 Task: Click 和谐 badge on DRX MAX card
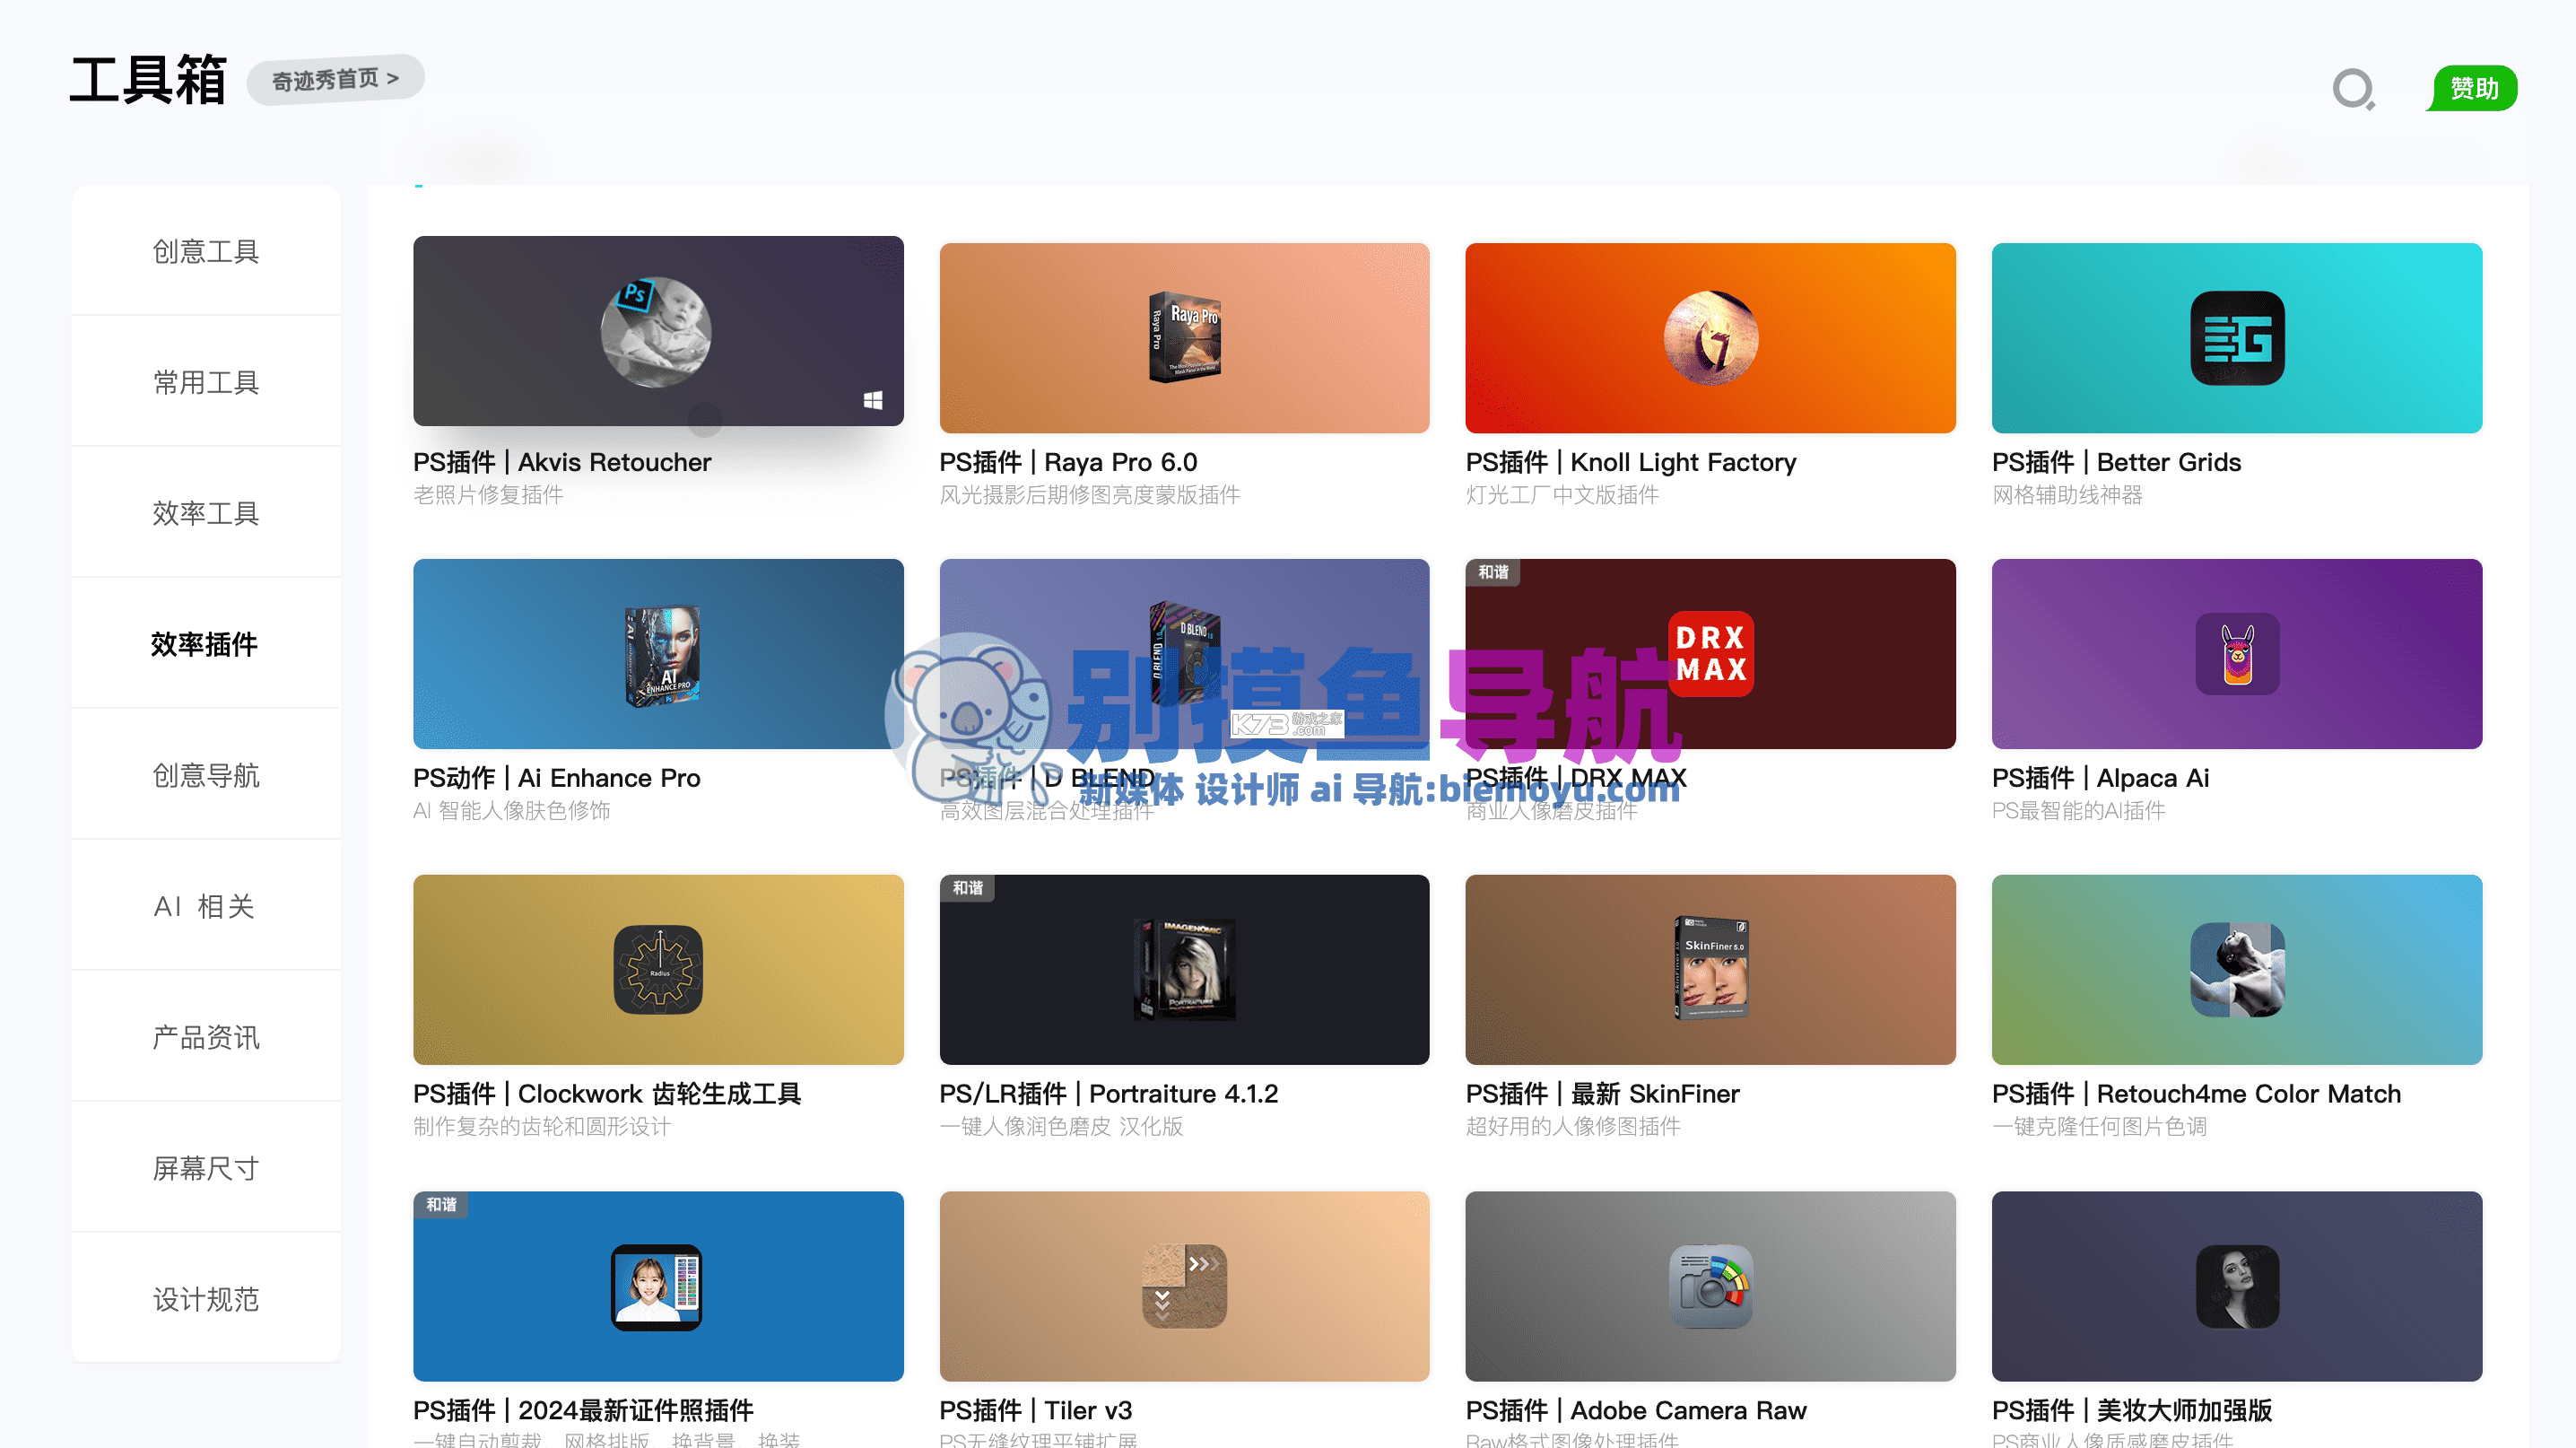(x=1493, y=572)
